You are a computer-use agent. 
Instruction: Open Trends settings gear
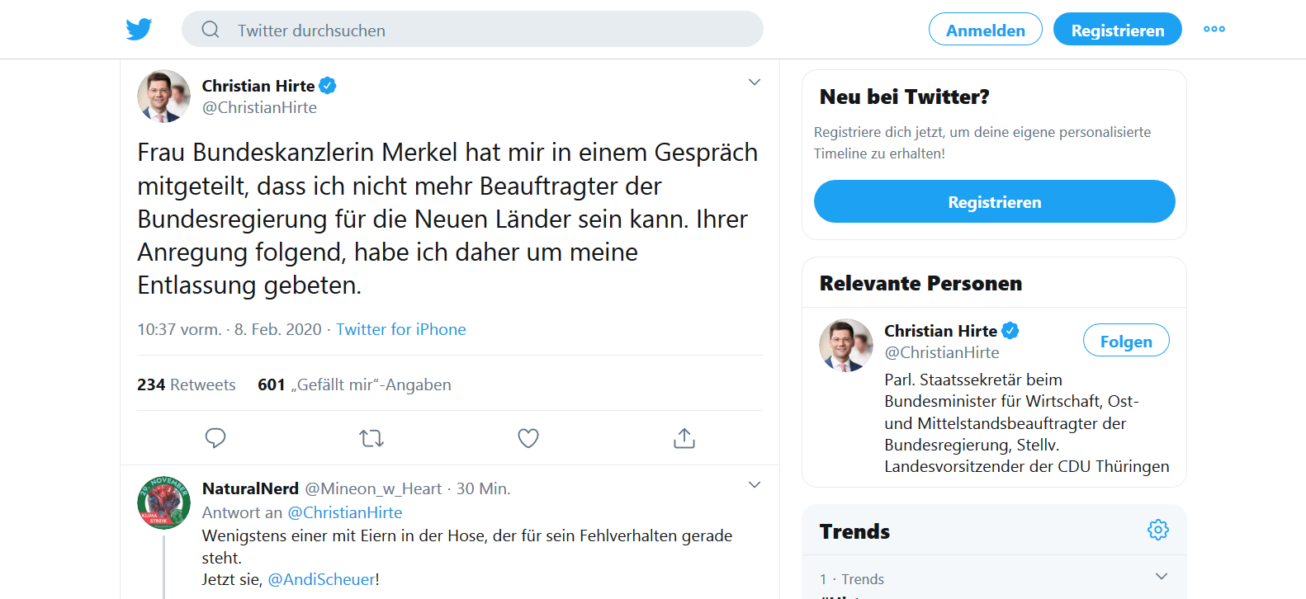[x=1158, y=530]
